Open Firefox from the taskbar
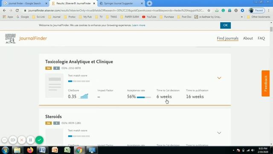Image resolution: width=273 pixels, height=154 pixels. click(30, 150)
